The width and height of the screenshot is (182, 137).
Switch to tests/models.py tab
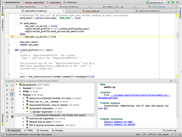tap(70, 7)
